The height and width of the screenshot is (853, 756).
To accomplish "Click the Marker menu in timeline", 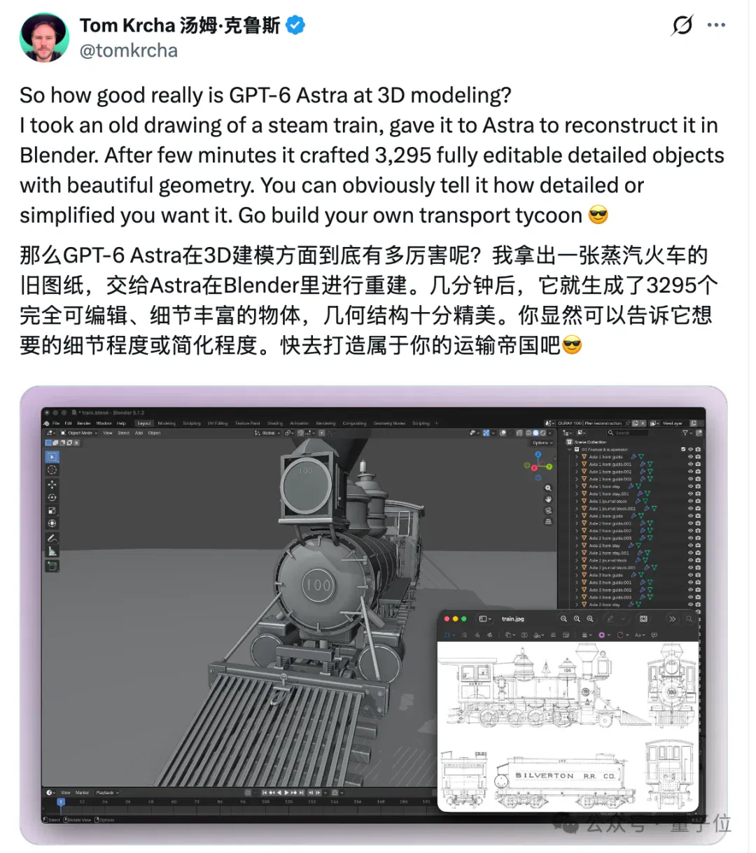I will (82, 793).
